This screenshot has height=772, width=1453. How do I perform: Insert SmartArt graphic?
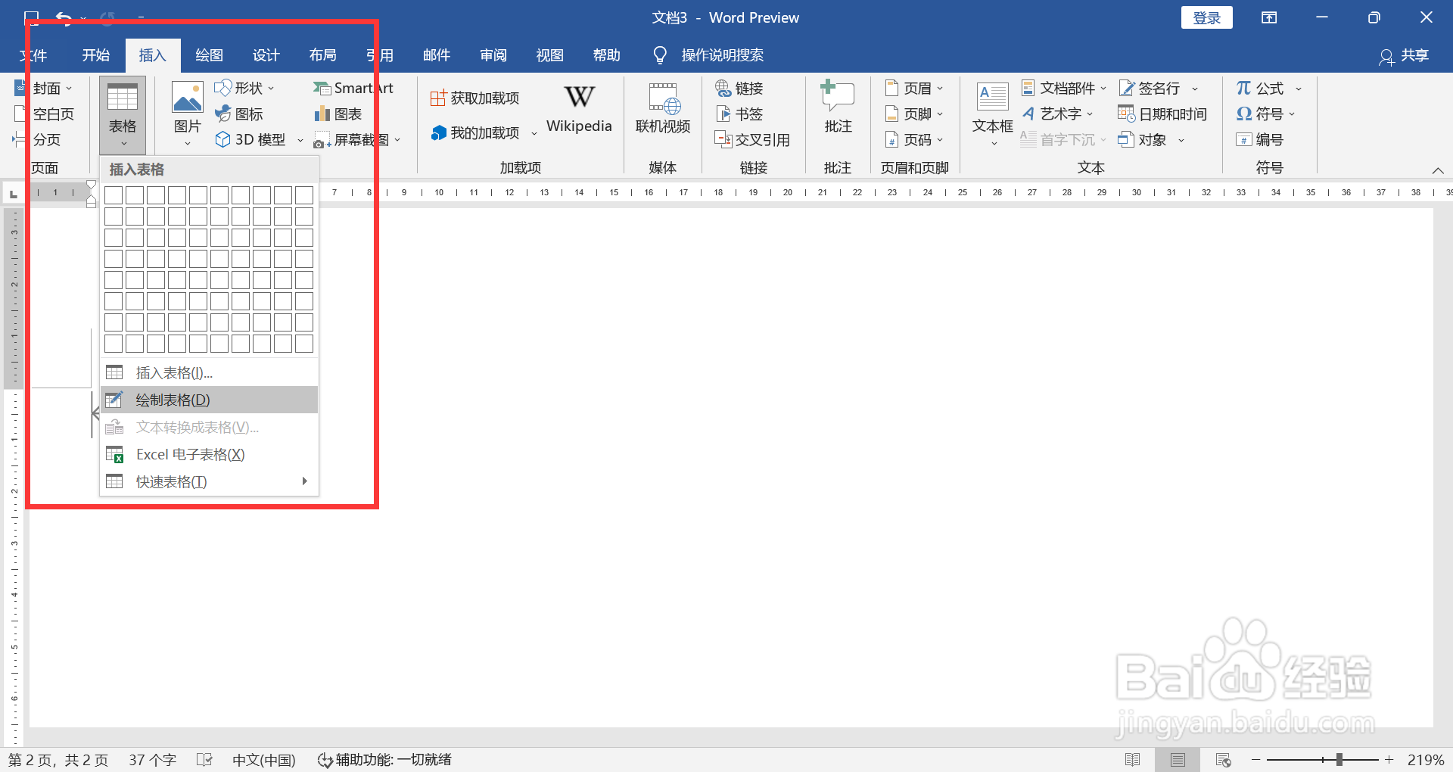(353, 89)
